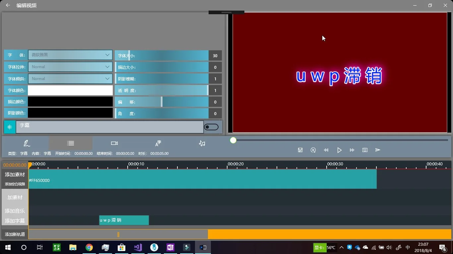Capture a snapshot with the camera icon
This screenshot has width=453, height=254.
[x=365, y=150]
